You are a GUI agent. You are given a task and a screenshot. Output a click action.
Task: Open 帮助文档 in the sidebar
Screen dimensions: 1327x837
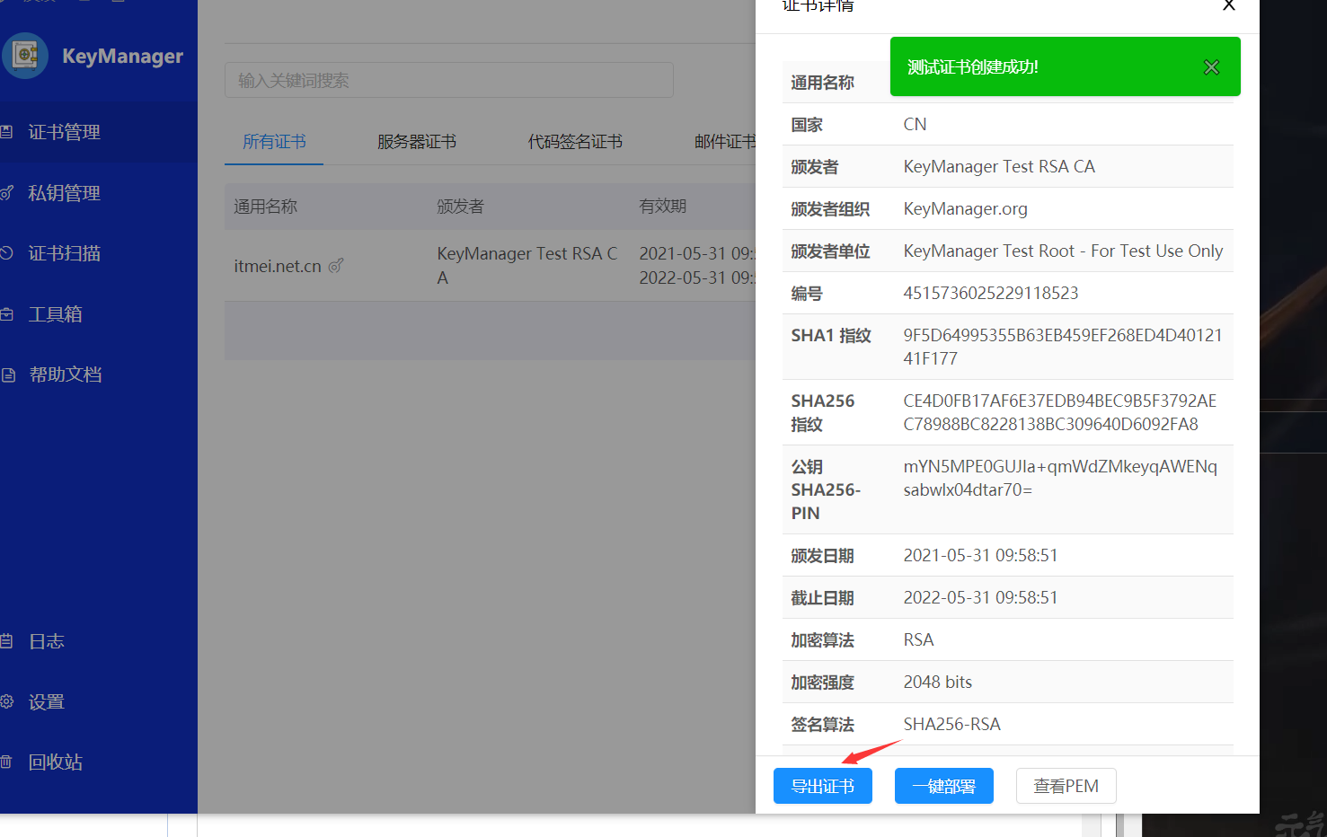click(x=99, y=374)
